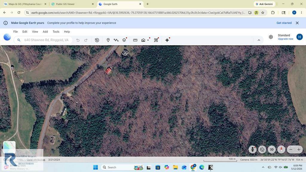Open the H account avatar in Google Earth
Image resolution: width=306 pixels, height=172 pixels.
tap(299, 37)
